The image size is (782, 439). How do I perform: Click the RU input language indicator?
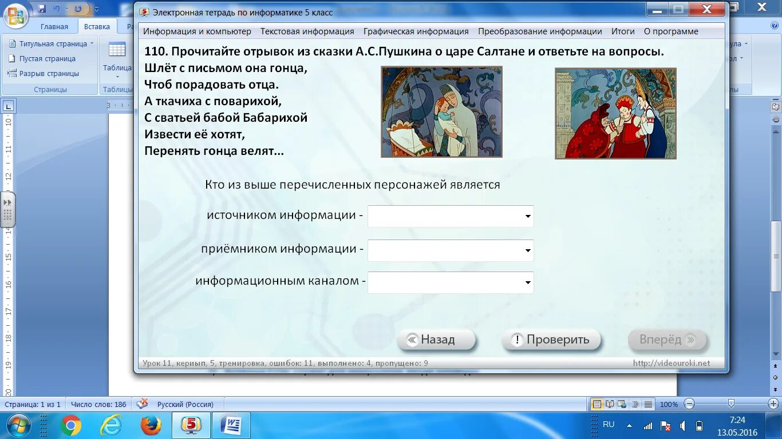point(609,425)
